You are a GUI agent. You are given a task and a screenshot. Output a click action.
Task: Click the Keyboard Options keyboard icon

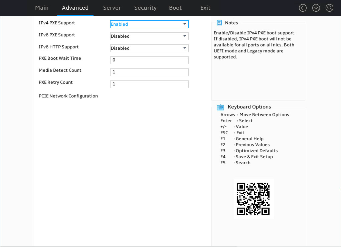pyautogui.click(x=220, y=107)
